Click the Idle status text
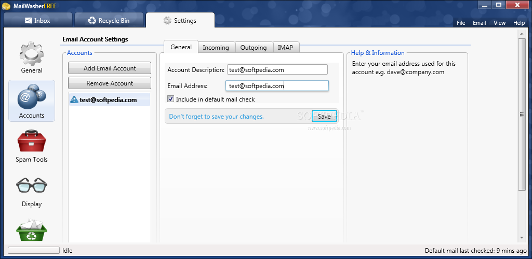Viewport: 532px width, 259px height. coord(68,251)
